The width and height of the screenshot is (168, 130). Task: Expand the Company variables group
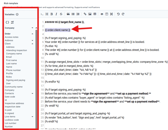pyautogui.click(x=32, y=28)
